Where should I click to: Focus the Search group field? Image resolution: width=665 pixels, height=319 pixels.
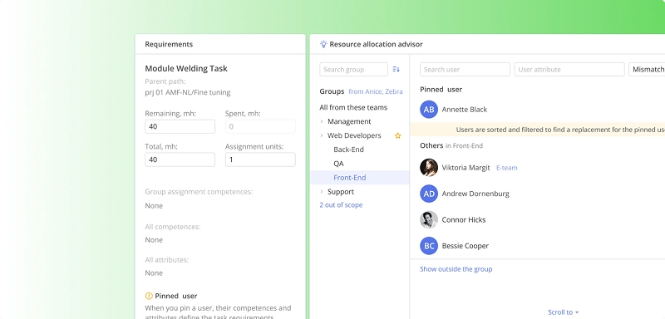point(354,70)
